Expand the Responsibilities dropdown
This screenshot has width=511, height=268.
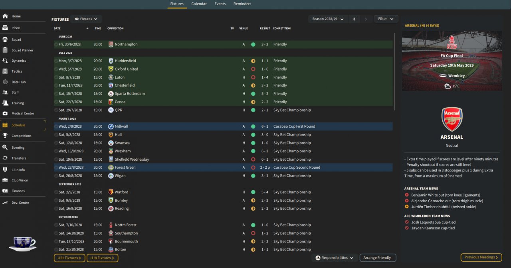click(x=334, y=258)
